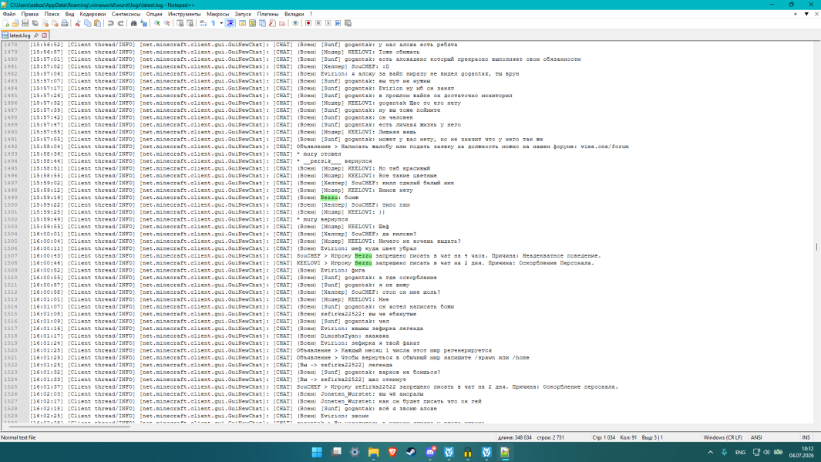Viewport: 821px width, 462px height.
Task: Open the Replace dialog toolbar icon
Action: (x=143, y=23)
